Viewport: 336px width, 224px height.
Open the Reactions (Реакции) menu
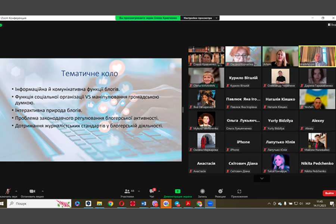(220, 192)
